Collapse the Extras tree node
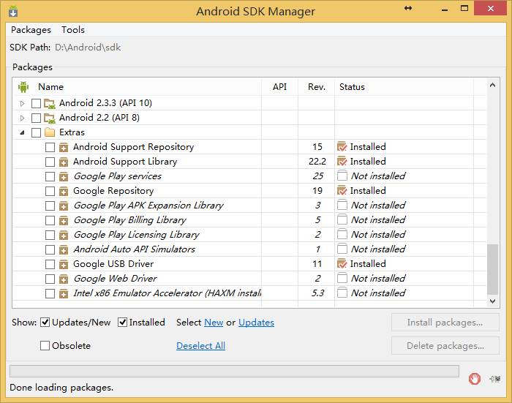The width and height of the screenshot is (512, 403). (22, 132)
